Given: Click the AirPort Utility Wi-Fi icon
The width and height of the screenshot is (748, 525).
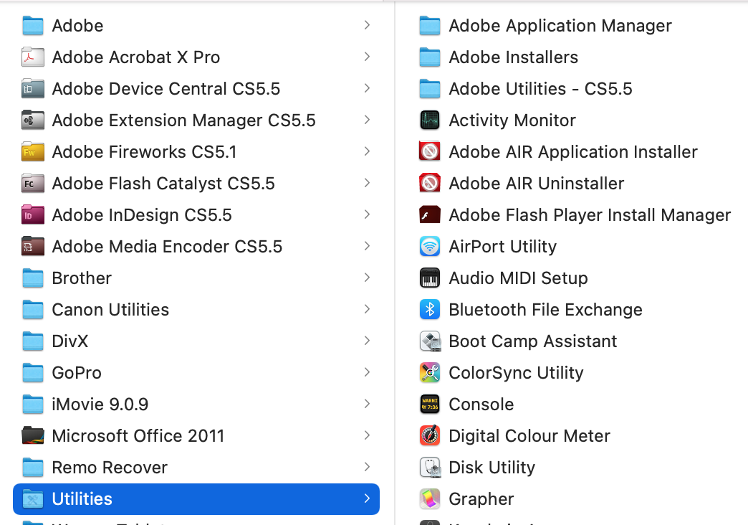Looking at the screenshot, I should click(x=429, y=247).
